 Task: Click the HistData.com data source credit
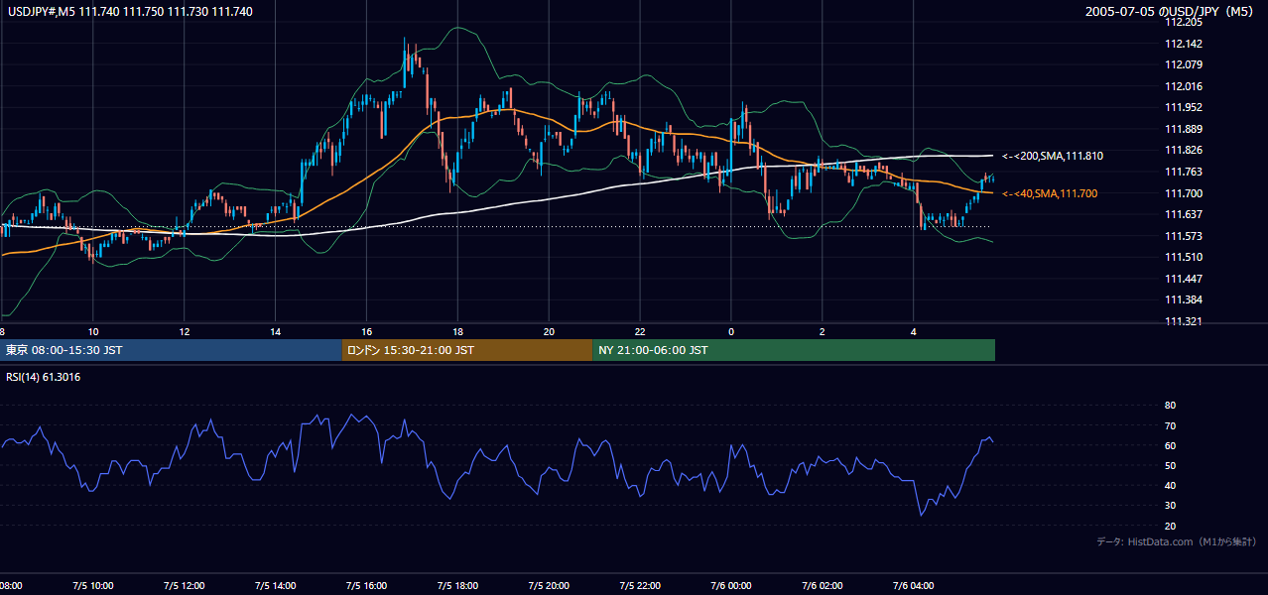coord(1177,541)
